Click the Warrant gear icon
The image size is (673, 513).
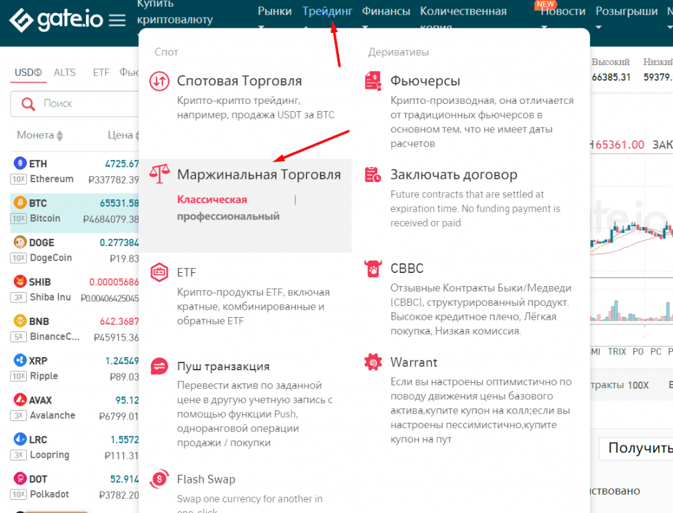[373, 362]
